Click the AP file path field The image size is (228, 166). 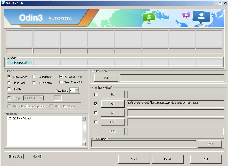click(175, 104)
